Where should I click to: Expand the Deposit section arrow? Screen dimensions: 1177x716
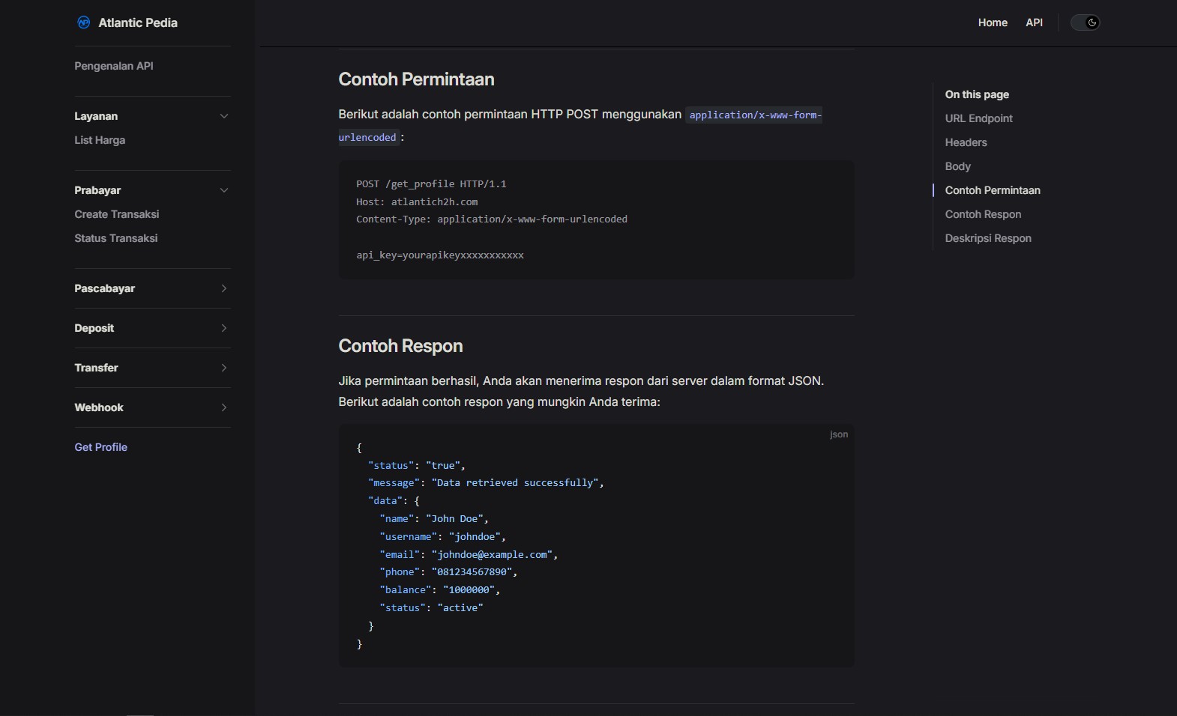tap(223, 328)
